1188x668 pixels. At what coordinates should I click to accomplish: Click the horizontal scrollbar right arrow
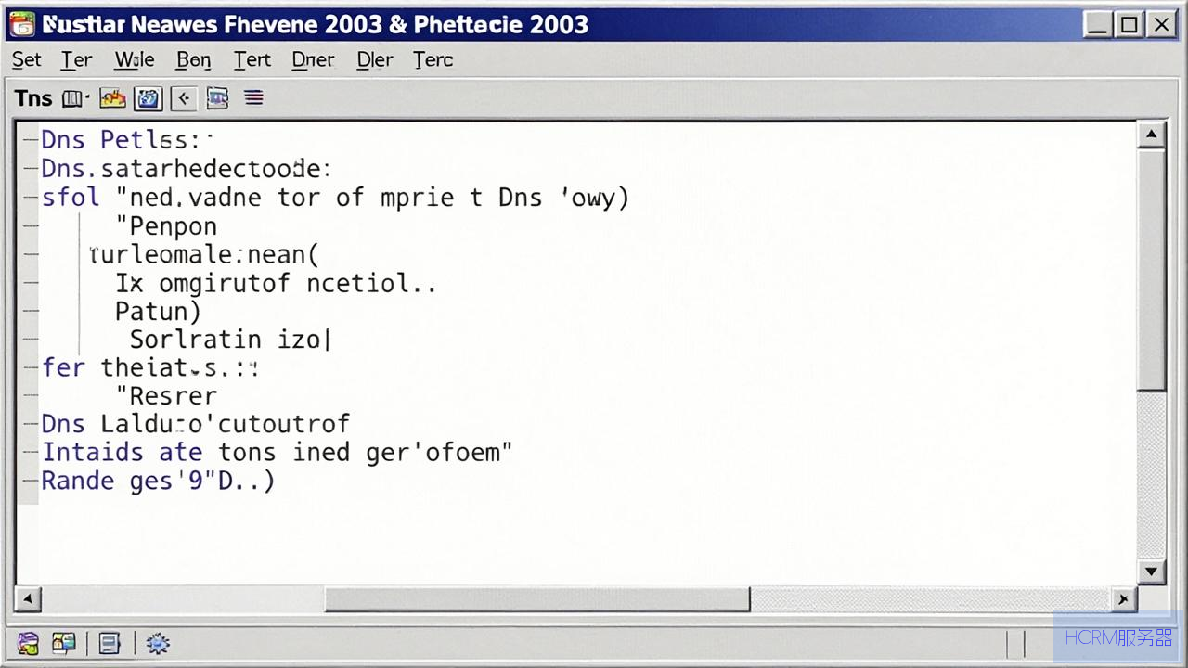tap(1124, 599)
